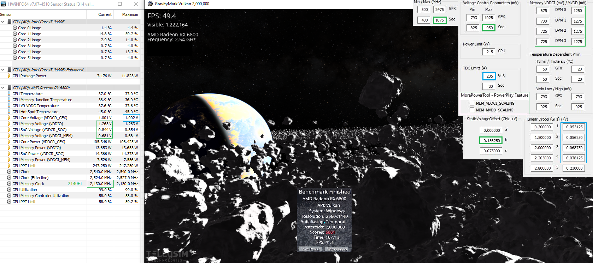
Task: Click the Demo Loop button in GravityMark
Action: [x=337, y=249]
